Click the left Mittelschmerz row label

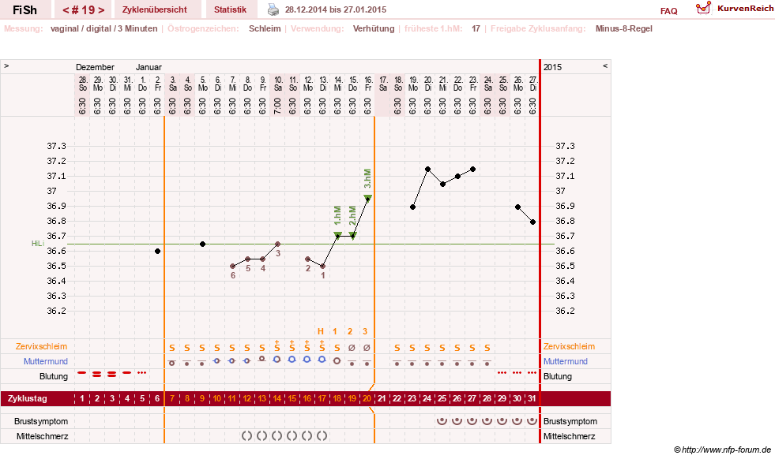coord(42,436)
